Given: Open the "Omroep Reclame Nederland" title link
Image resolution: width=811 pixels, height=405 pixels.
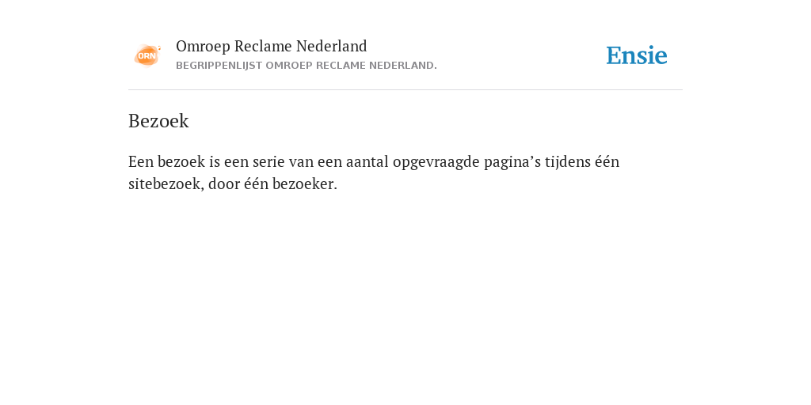Looking at the screenshot, I should point(272,47).
